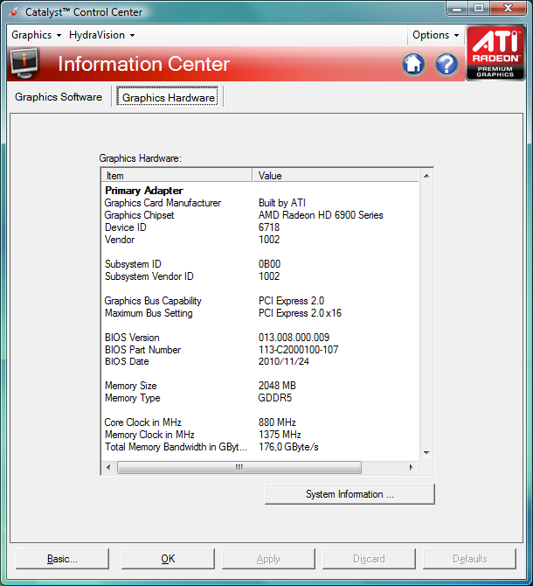Click the Home icon in header
The width and height of the screenshot is (533, 586).
tap(413, 64)
